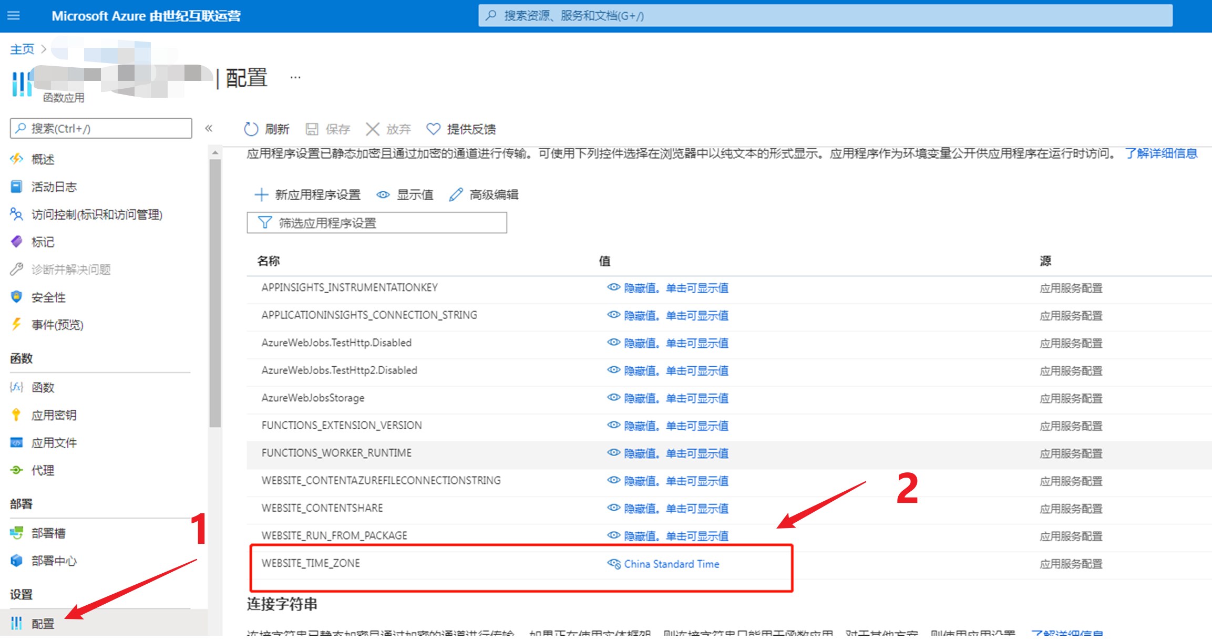Viewport: 1212px width, 641px height.
Task: Click the Home (主页) breadcrumb link
Action: [22, 49]
